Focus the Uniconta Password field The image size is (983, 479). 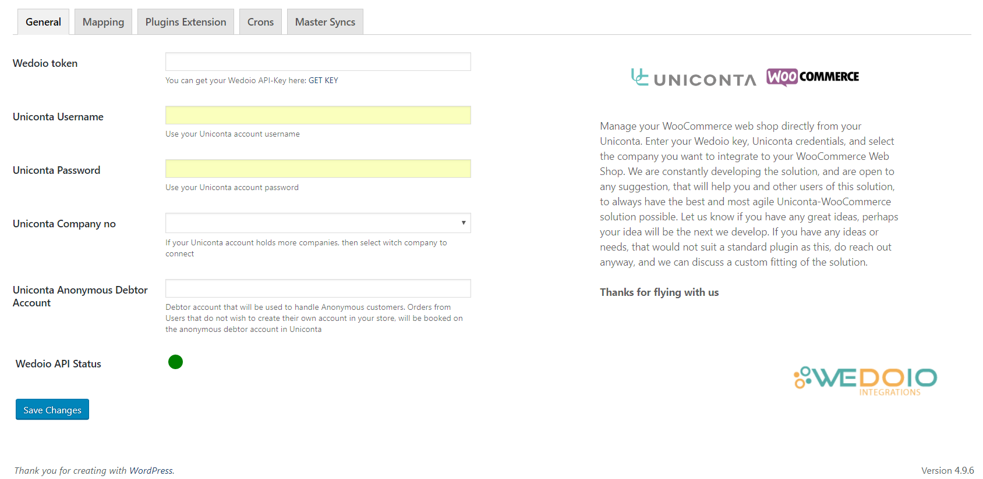pyautogui.click(x=318, y=169)
